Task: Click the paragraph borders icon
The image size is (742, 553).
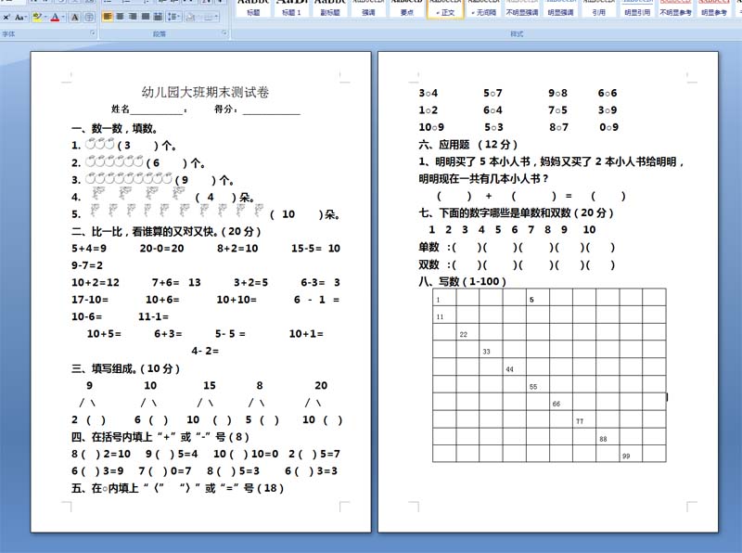Action: pos(208,17)
